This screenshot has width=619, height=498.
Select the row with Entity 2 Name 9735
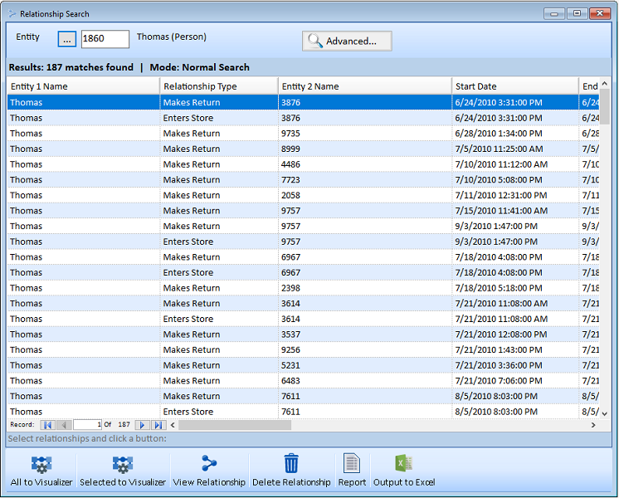(290, 134)
